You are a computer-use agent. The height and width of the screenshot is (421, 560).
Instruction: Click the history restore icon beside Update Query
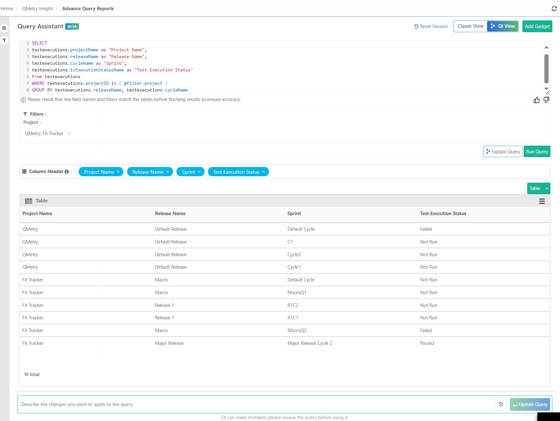(500, 404)
